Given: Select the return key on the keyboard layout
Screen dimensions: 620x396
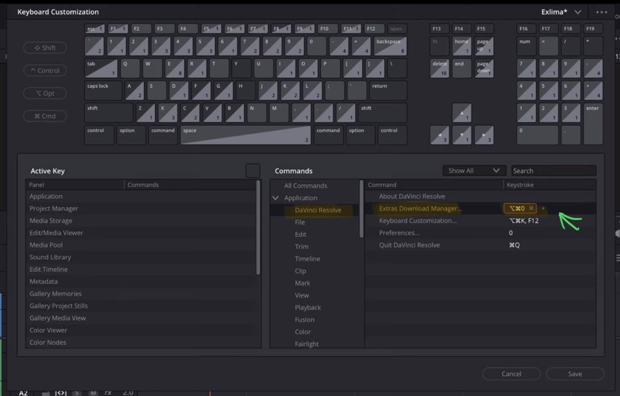Looking at the screenshot, I should [x=387, y=90].
